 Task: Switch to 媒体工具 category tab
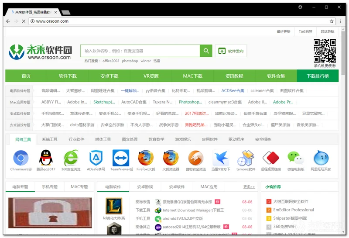click(103, 139)
